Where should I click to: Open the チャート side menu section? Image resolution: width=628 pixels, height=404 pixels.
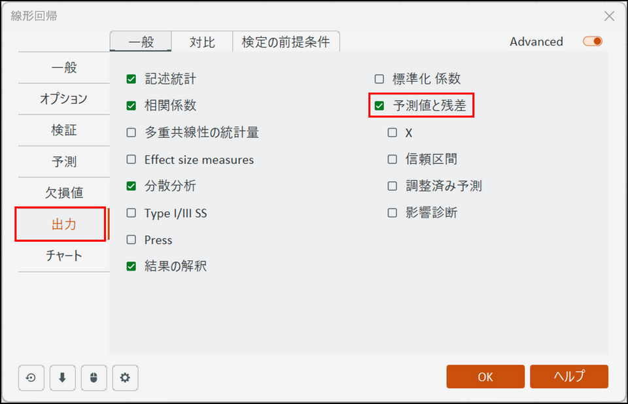pos(63,256)
